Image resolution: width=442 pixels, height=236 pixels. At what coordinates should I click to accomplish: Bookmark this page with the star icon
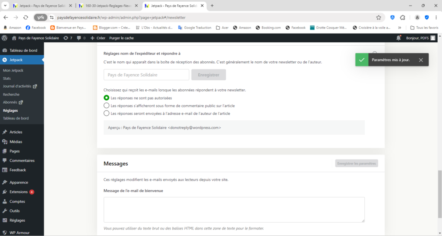tap(379, 17)
